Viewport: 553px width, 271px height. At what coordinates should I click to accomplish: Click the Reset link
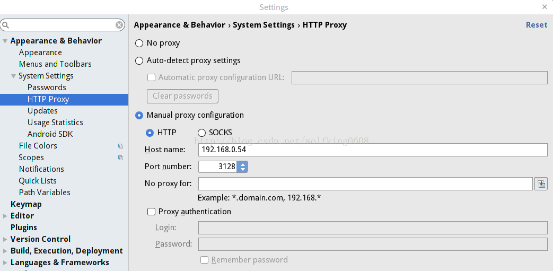pyautogui.click(x=536, y=25)
